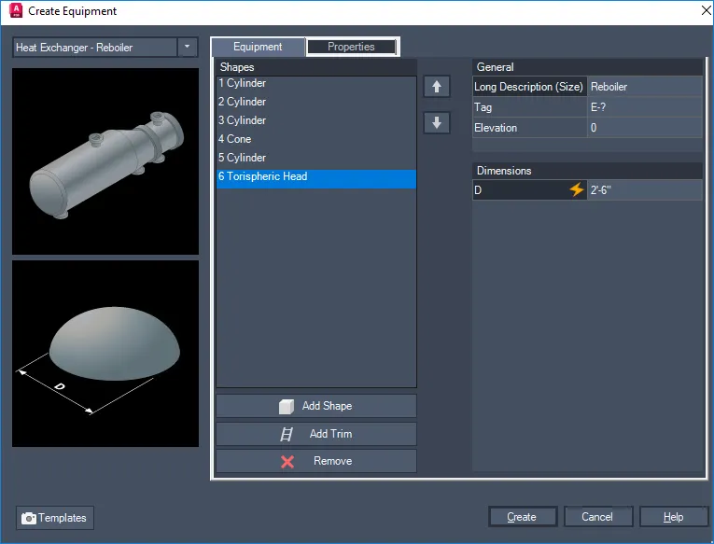Click the Shapes list header

[316, 67]
